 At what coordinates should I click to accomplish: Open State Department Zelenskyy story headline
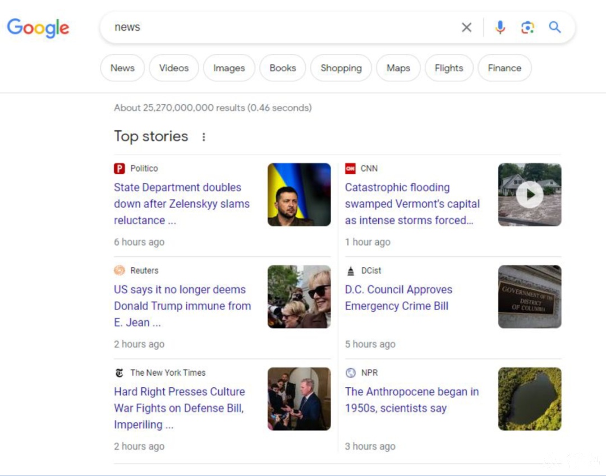(x=182, y=204)
